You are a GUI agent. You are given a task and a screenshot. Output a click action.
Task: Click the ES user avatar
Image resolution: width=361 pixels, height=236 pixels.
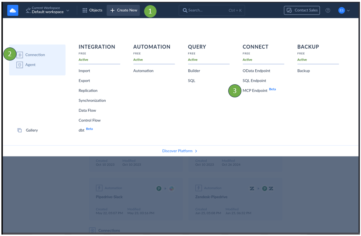point(341,10)
